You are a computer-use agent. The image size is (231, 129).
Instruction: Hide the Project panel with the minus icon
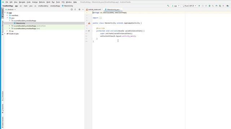click(x=83, y=10)
